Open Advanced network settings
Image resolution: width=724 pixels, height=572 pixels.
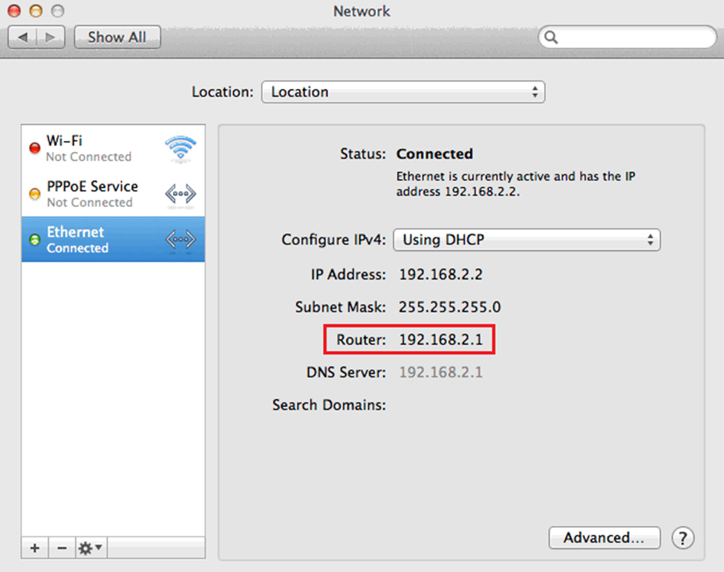(604, 538)
